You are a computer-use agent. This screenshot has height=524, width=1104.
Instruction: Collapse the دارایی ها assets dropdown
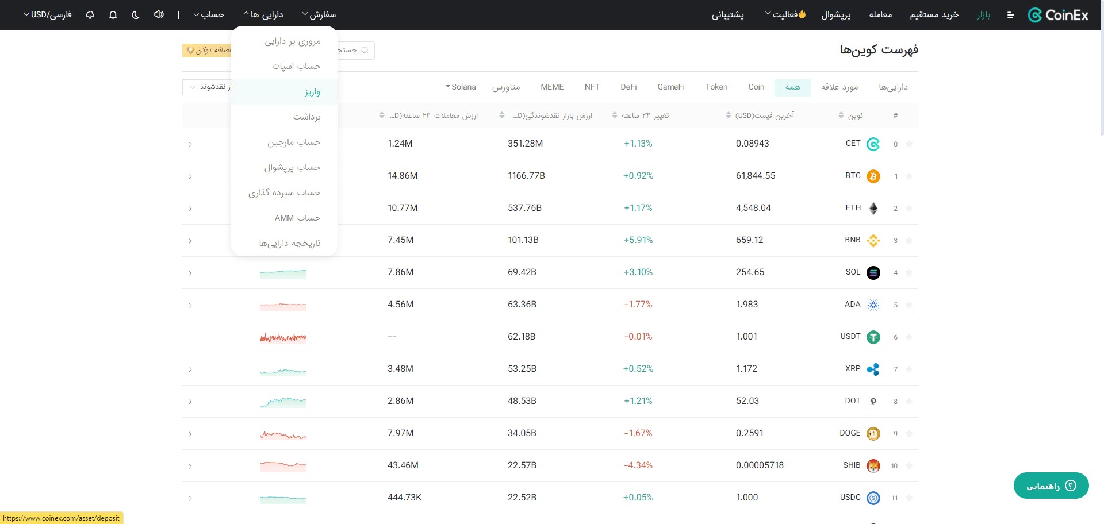click(x=263, y=14)
